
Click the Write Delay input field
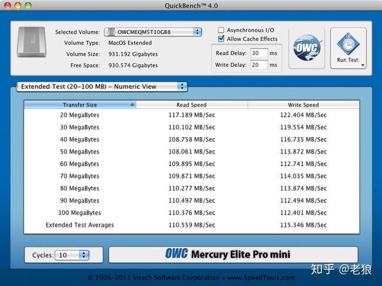(259, 64)
